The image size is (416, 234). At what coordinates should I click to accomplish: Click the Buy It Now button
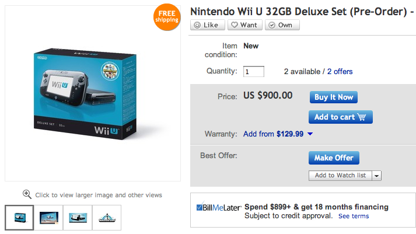coord(333,97)
